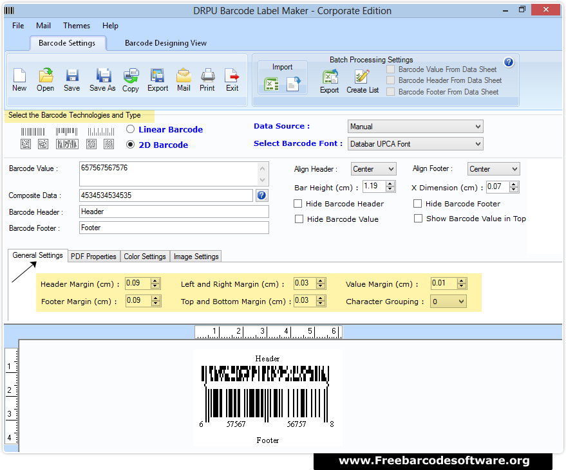Increase Value Margin value

461,281
